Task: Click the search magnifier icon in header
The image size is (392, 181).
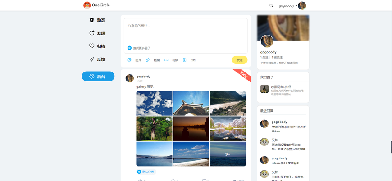Action: [x=271, y=5]
